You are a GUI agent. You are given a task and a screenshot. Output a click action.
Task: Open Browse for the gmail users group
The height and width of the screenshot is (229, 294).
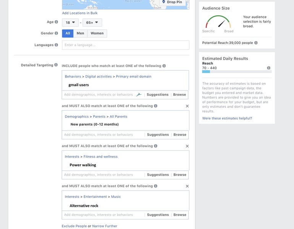pos(179,95)
